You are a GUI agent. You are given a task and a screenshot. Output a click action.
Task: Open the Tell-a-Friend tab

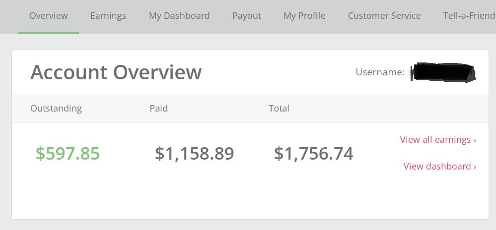pos(469,16)
